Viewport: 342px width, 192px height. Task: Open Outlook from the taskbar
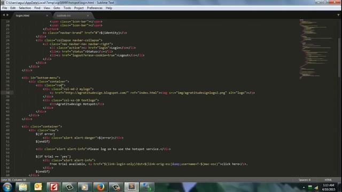(x=38, y=187)
